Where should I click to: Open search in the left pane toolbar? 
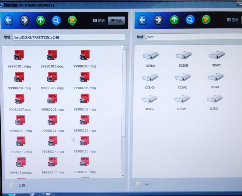click(x=56, y=20)
